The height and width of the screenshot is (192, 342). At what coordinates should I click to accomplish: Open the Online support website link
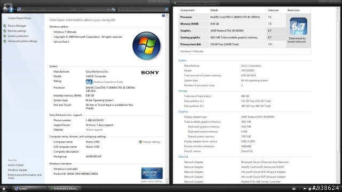click(94, 130)
